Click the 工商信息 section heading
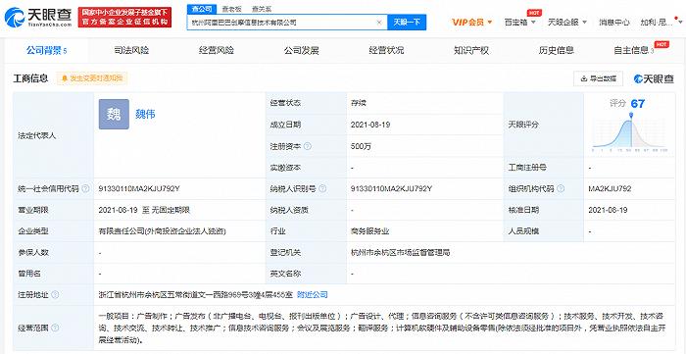The width and height of the screenshot is (686, 354). tap(30, 78)
